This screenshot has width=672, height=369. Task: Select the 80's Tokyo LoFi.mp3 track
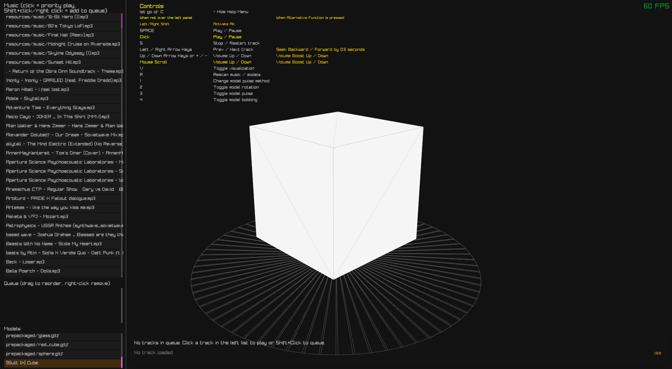(x=62, y=26)
